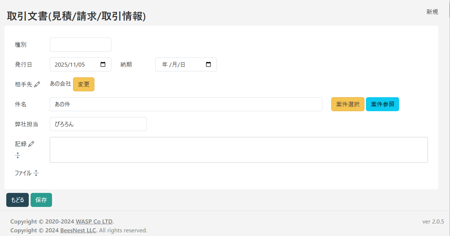
Task: Click the 新規 label at top right
Action: [x=432, y=12]
